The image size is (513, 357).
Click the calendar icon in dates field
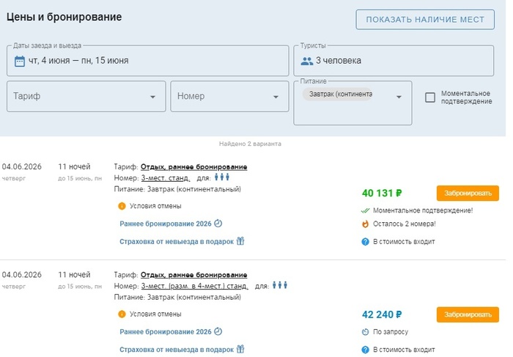pos(20,61)
